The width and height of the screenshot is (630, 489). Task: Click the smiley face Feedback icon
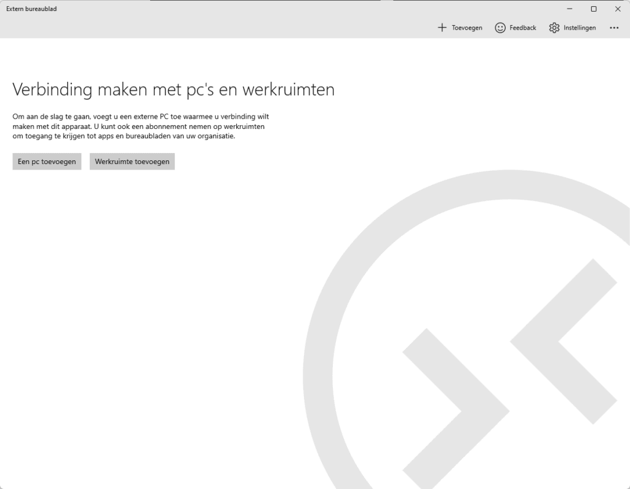[500, 28]
